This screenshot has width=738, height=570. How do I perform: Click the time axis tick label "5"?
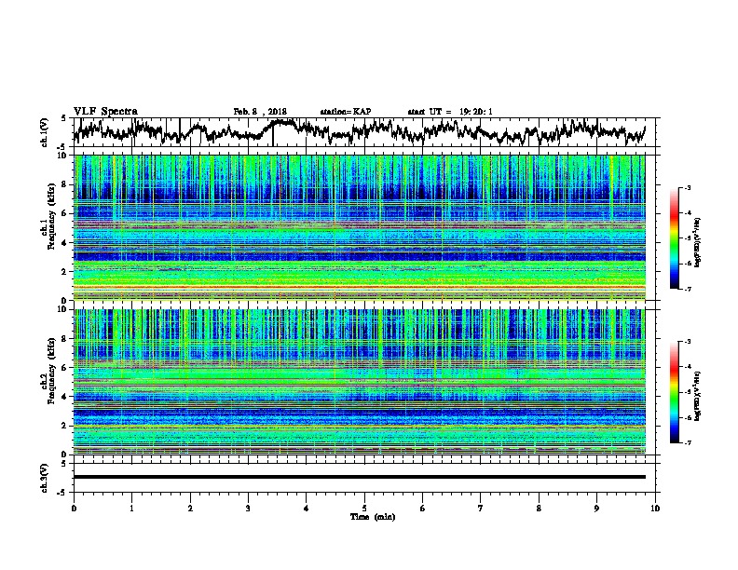[x=364, y=509]
